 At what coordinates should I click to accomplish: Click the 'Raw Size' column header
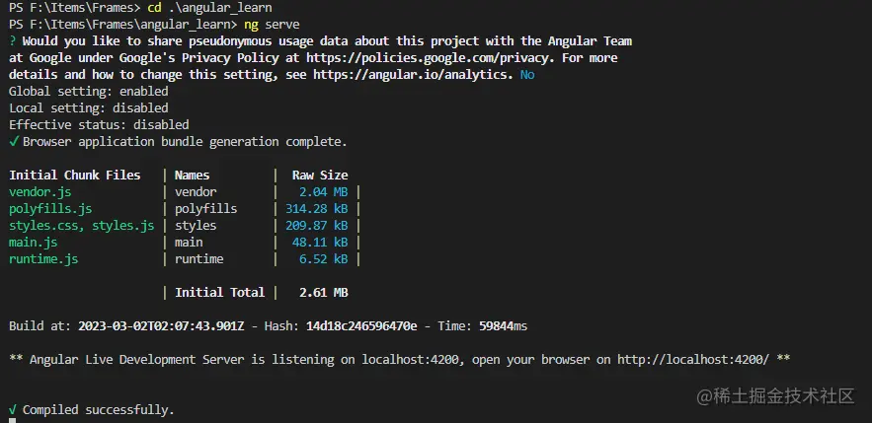320,175
